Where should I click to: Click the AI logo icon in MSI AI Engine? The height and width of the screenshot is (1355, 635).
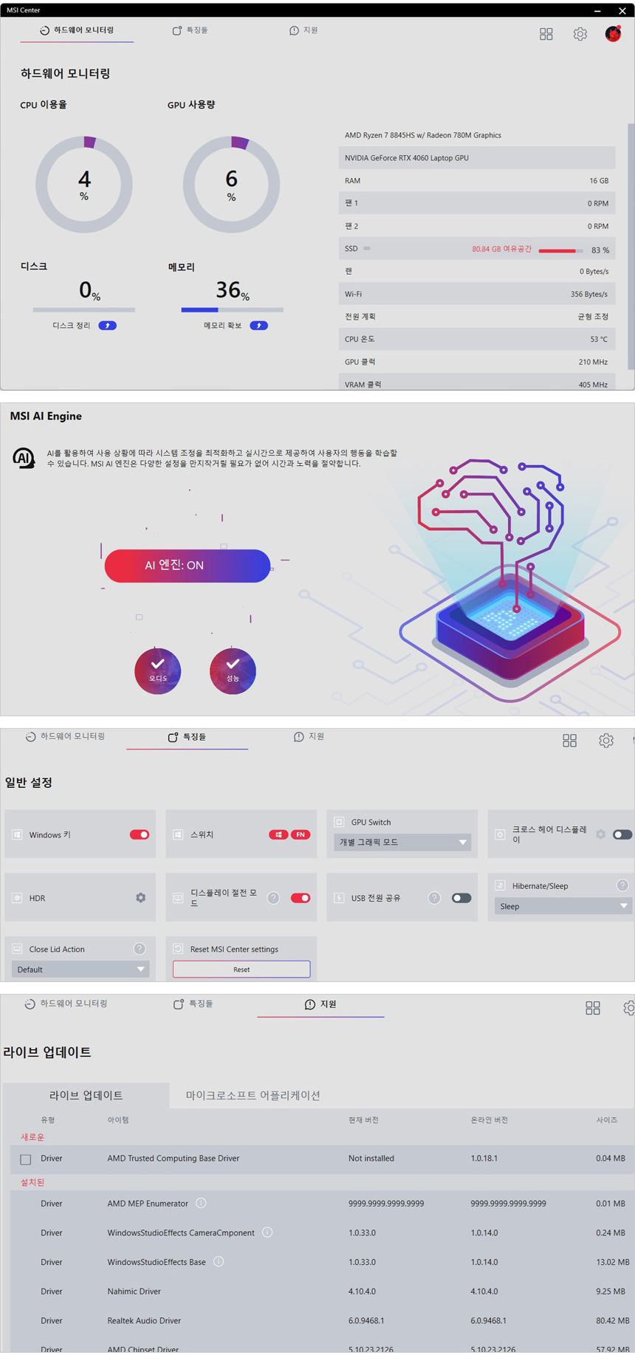[x=24, y=458]
